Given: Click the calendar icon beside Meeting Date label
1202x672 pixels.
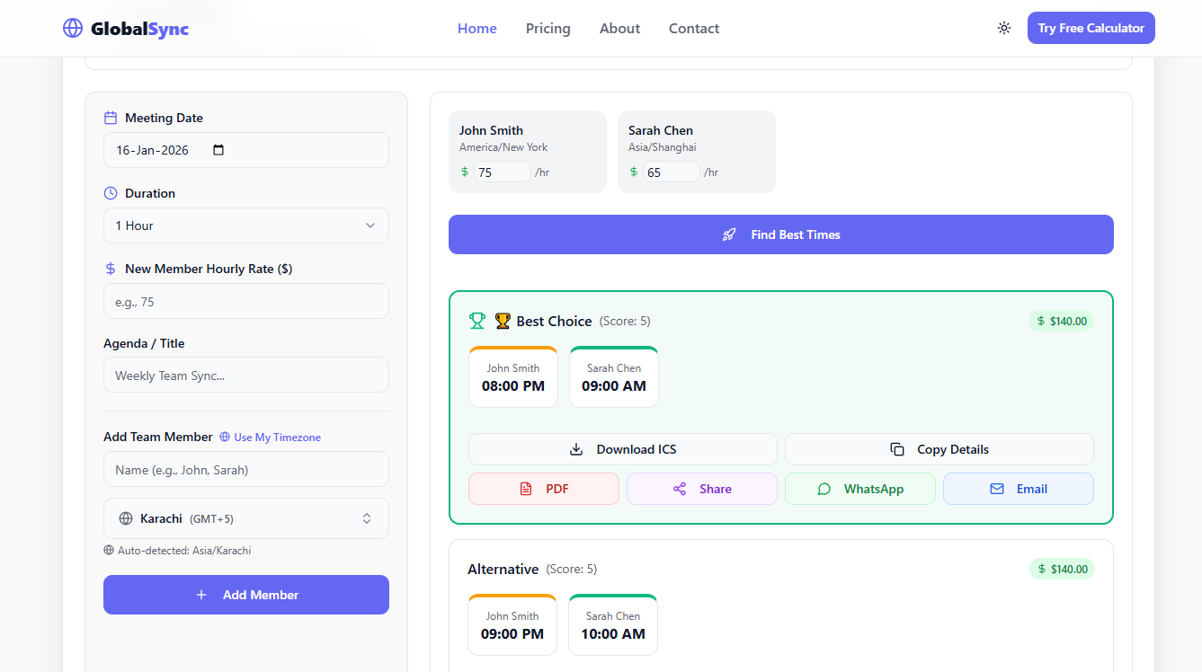Looking at the screenshot, I should 111,117.
